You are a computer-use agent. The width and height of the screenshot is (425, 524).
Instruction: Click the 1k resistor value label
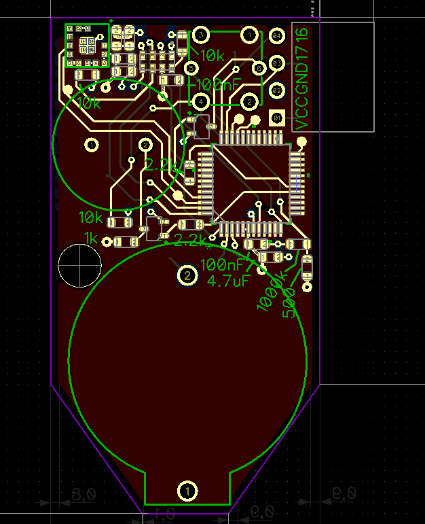91,237
